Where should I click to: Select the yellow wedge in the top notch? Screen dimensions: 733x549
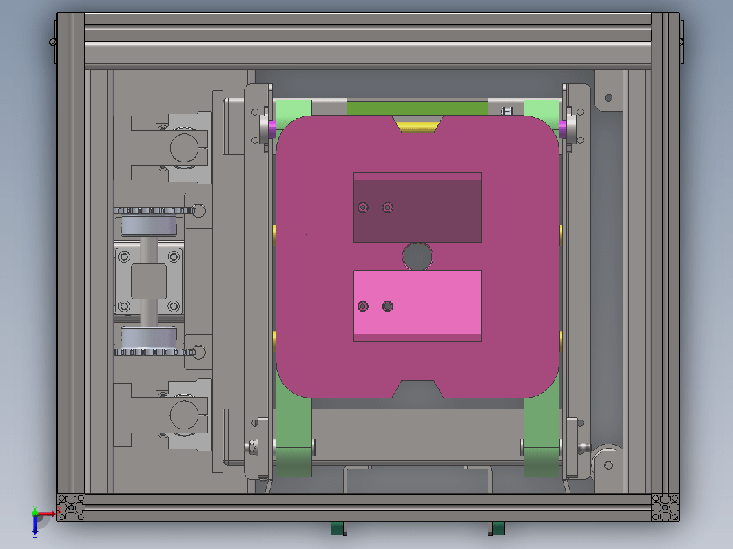[417, 127]
